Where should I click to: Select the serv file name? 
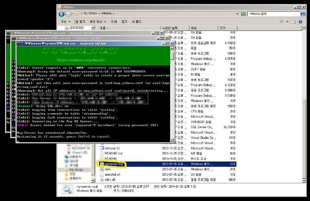point(108,169)
